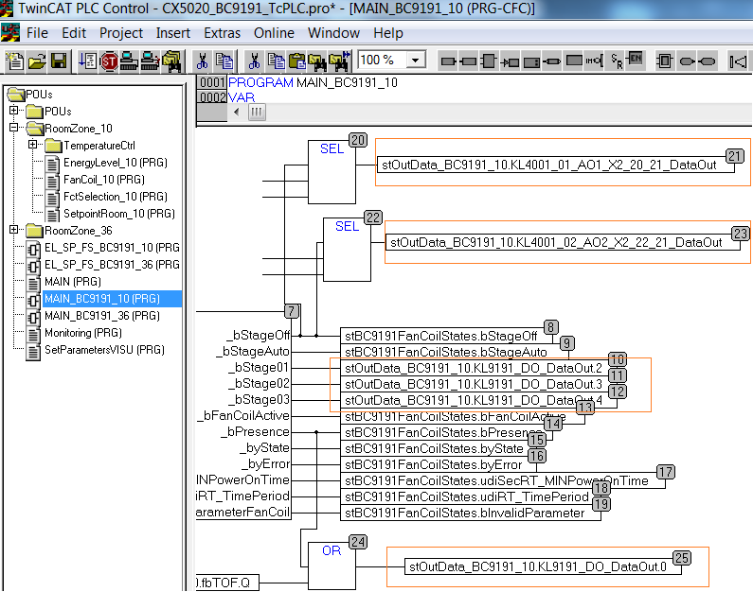Select MAIN (PRG) in the tree
This screenshot has height=592, width=753.
tap(73, 282)
